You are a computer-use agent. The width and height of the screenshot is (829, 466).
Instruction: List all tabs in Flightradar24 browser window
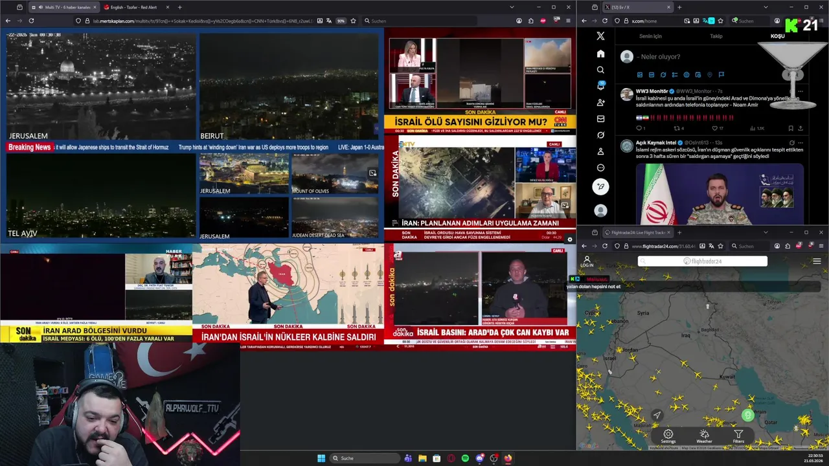click(x=766, y=232)
